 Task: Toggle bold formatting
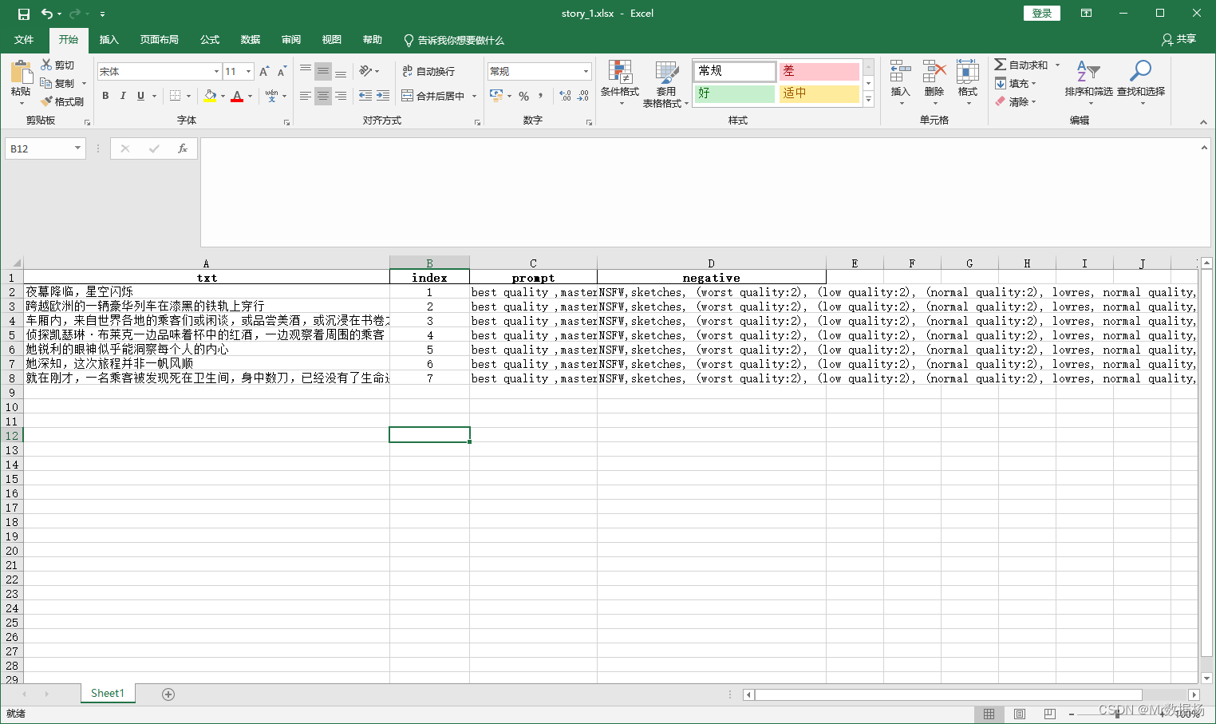pyautogui.click(x=105, y=96)
